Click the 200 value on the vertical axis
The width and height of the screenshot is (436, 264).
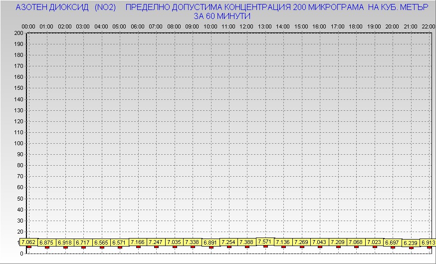coord(19,33)
